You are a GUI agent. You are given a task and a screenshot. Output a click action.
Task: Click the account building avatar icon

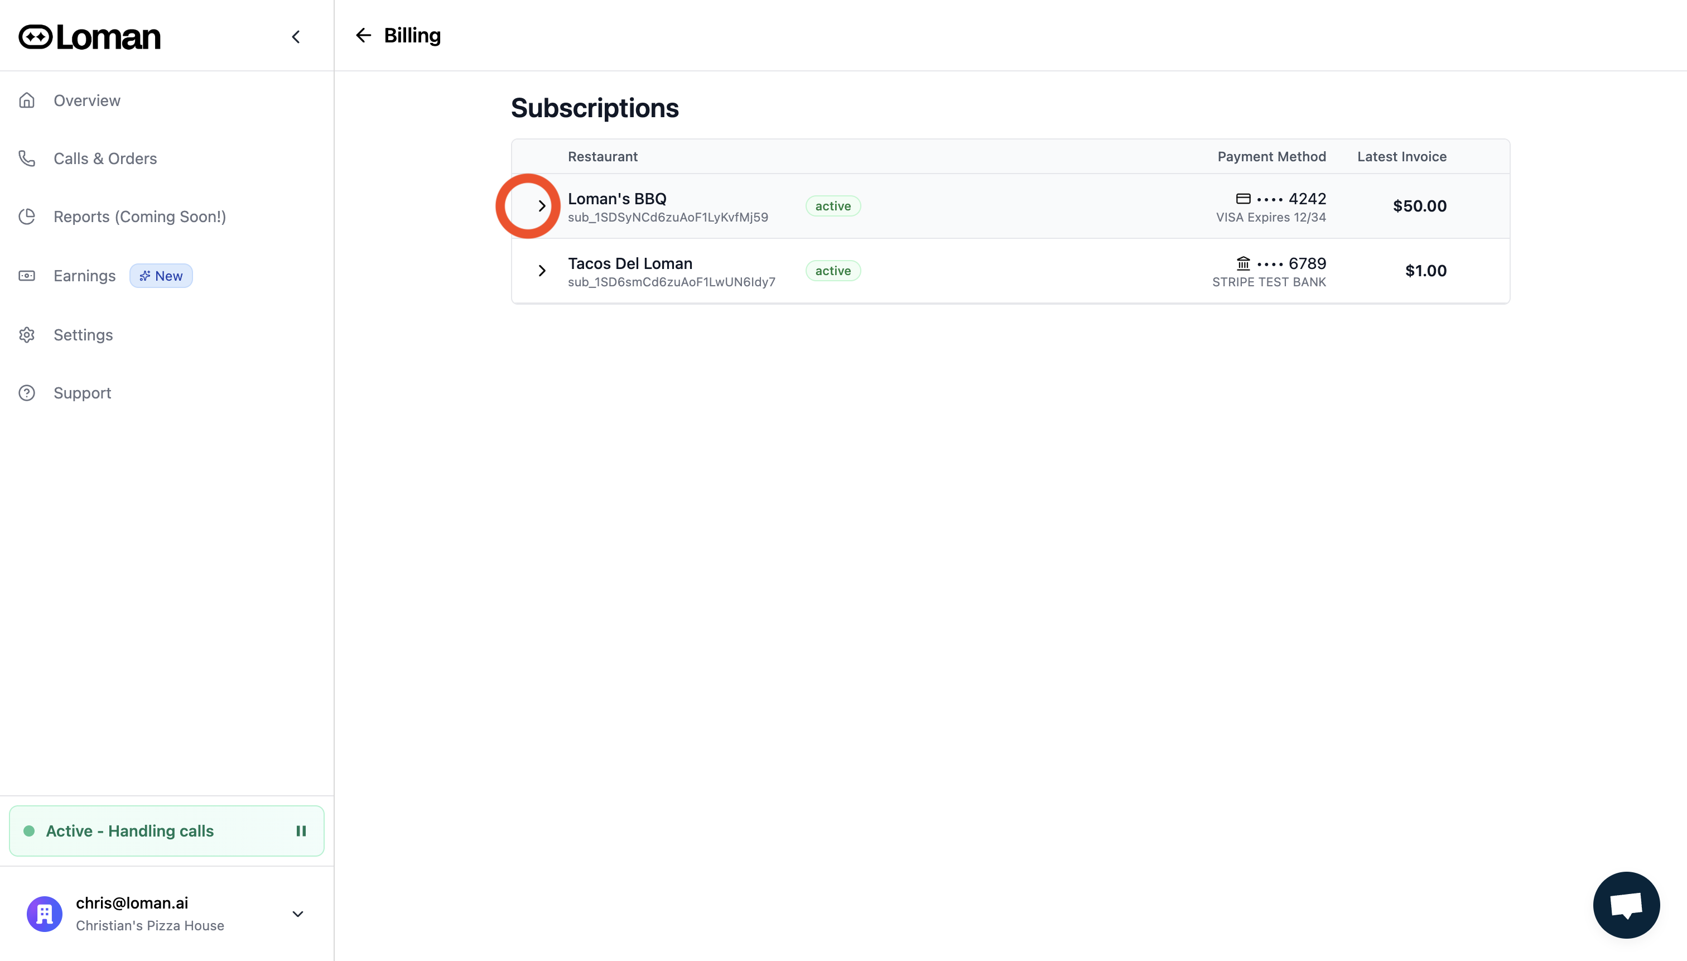point(44,914)
